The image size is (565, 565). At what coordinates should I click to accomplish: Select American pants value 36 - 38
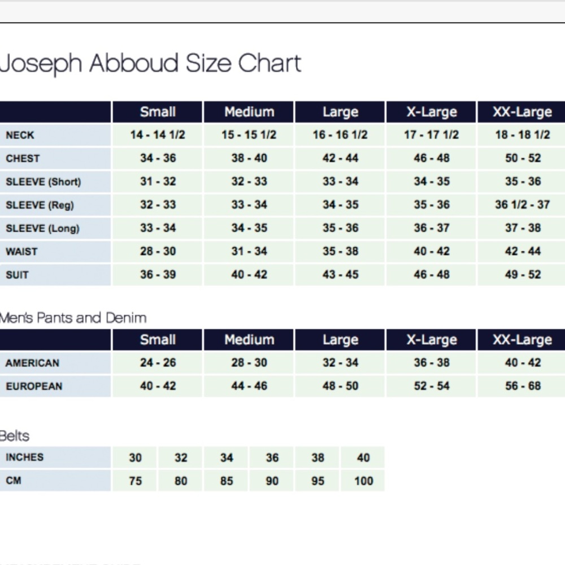[x=432, y=363]
